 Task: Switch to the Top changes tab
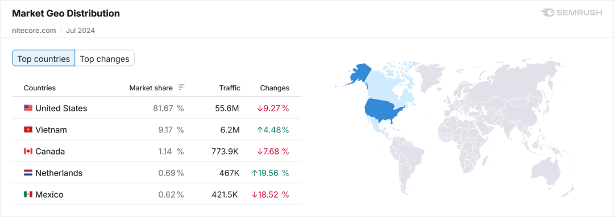(105, 59)
